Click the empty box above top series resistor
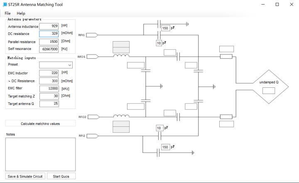 pos(227,49)
